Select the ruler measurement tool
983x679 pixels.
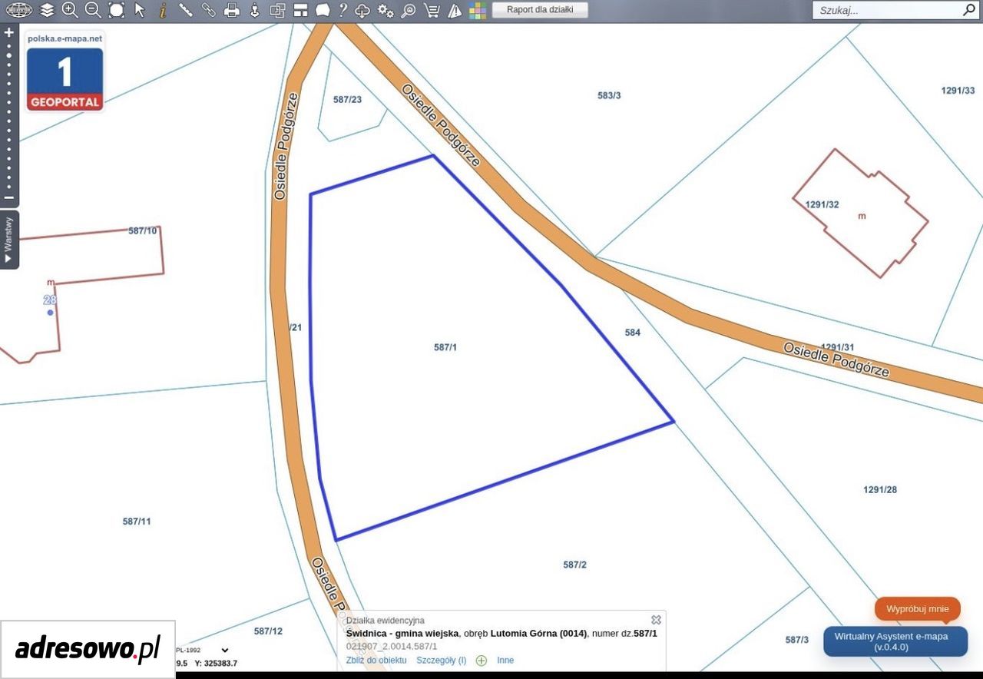185,10
